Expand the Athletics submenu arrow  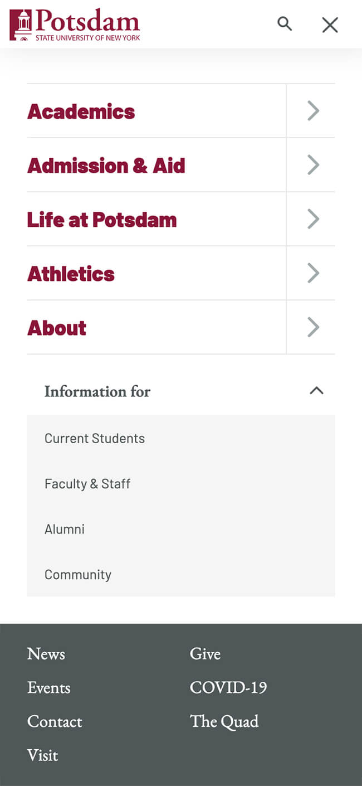coord(313,273)
